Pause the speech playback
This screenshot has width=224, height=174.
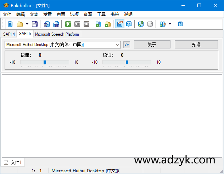pos(77,24)
